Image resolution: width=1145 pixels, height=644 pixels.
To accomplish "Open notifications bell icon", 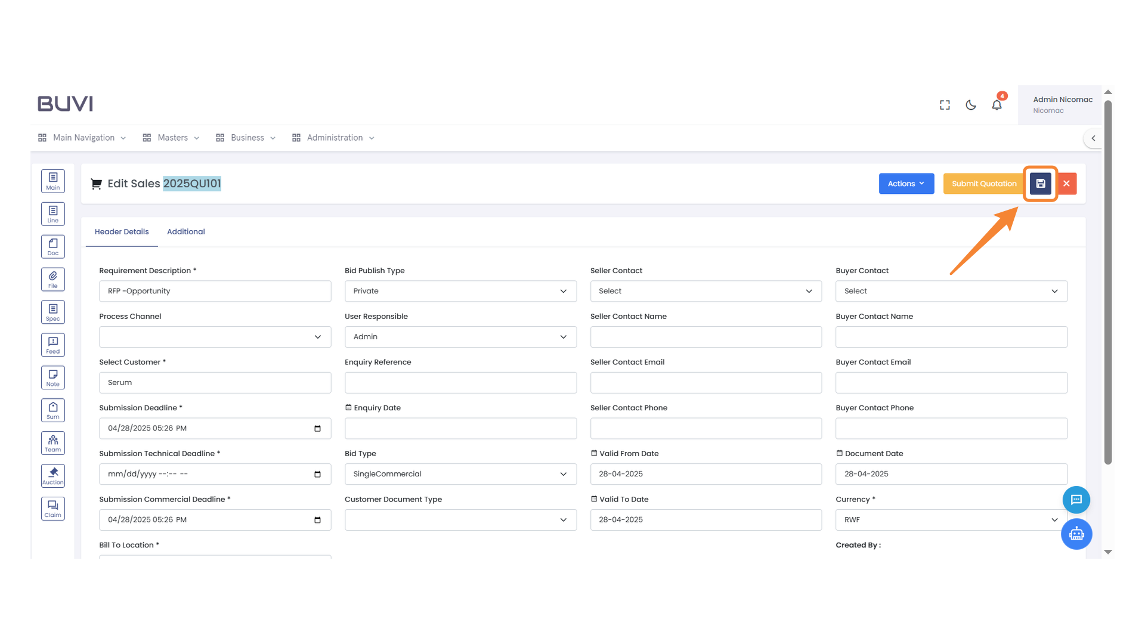I will tap(997, 105).
